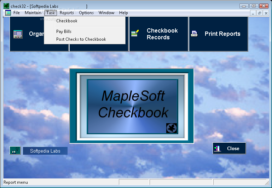Close the open Task menu
Screen dimensions: 272x188
51,13
